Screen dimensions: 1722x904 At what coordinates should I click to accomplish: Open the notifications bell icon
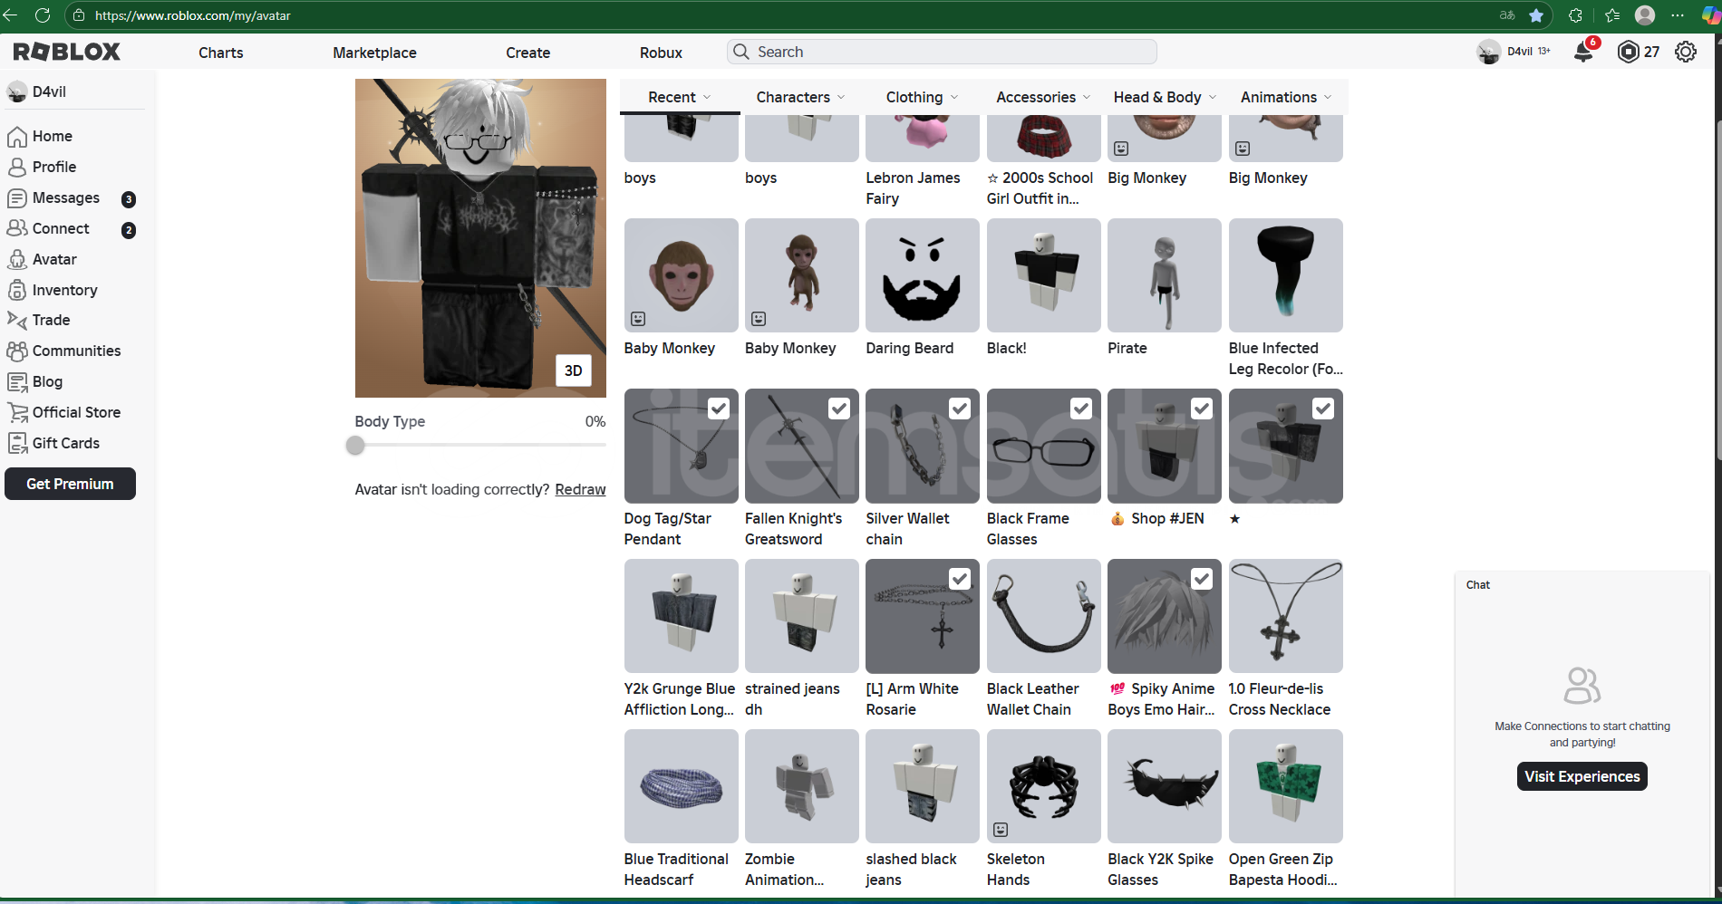coord(1582,52)
